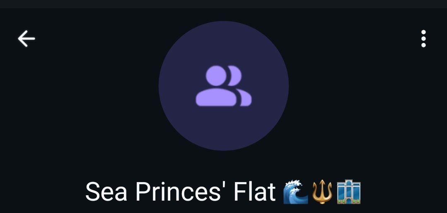Screen dimensions: 447x213
Task: Click the golden trident emoji
Action: [322, 192]
